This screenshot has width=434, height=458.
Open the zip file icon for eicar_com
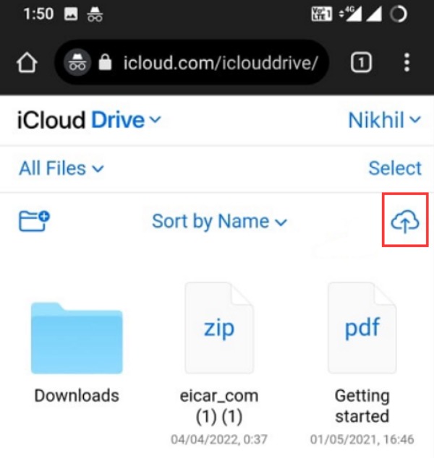(219, 328)
